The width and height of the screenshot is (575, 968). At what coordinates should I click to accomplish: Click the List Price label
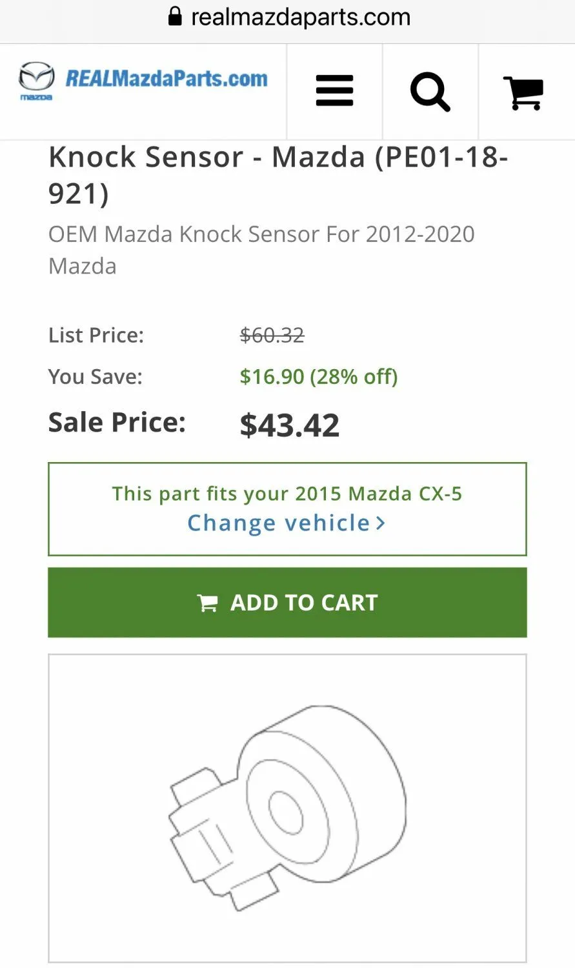pyautogui.click(x=96, y=336)
